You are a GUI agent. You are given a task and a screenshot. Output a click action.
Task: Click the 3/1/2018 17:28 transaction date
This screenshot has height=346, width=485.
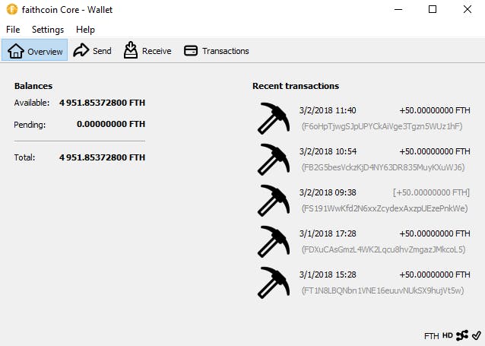[328, 233]
